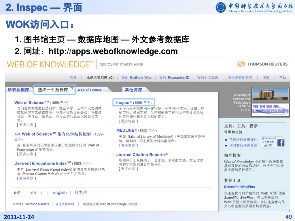The image size is (295, 221).
Task: Select 简体中文 language
Action: click(x=37, y=193)
